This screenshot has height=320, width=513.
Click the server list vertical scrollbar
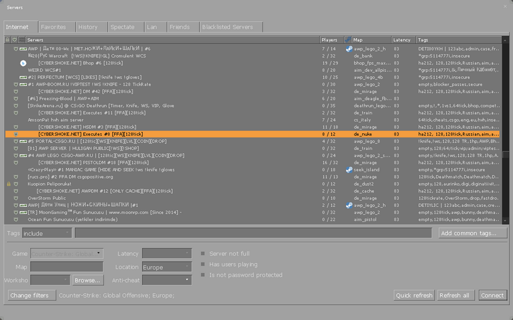(x=505, y=125)
